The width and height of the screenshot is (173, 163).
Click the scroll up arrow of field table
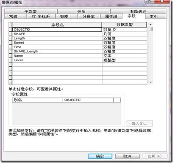(151, 24)
